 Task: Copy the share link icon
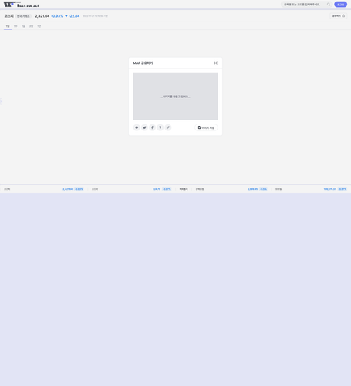pos(168,127)
